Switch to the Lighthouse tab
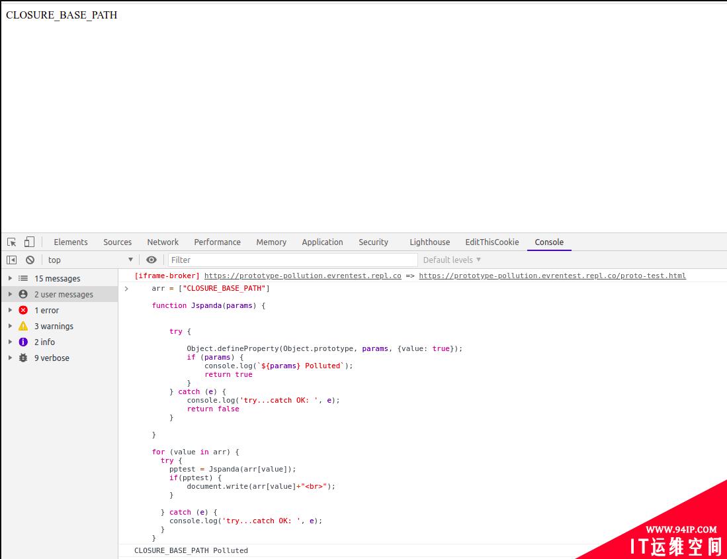Image resolution: width=727 pixels, height=559 pixels. (429, 242)
